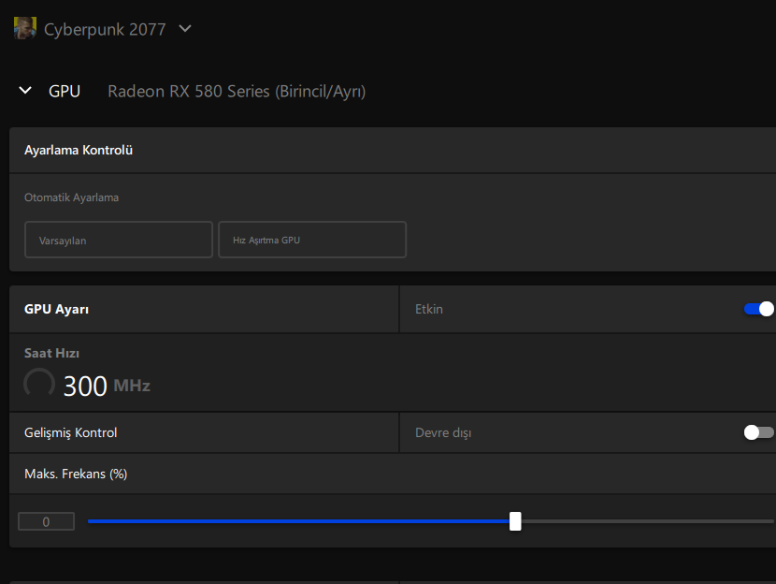This screenshot has width=776, height=584.
Task: Select the Varsayılan tuning preset
Action: pyautogui.click(x=119, y=240)
